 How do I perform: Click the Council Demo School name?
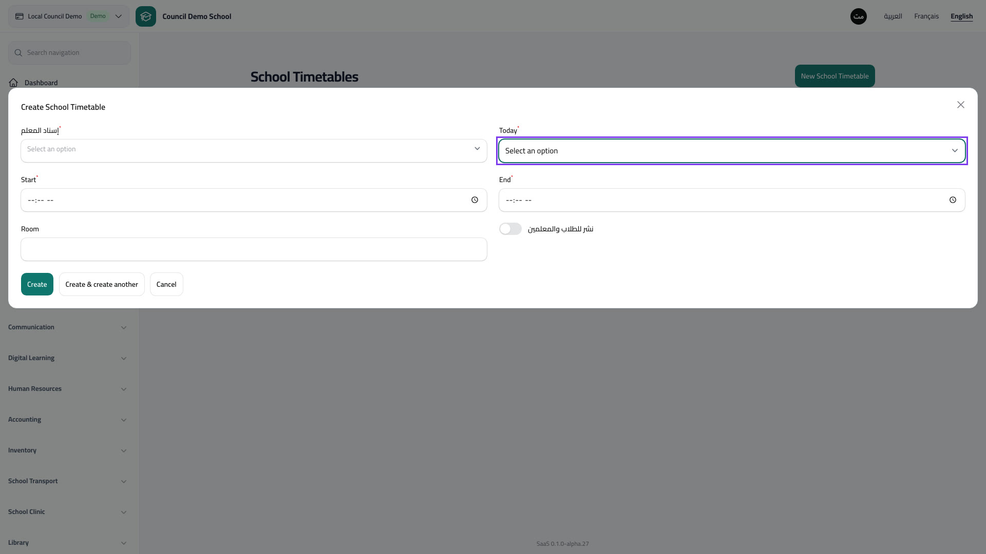(x=197, y=16)
